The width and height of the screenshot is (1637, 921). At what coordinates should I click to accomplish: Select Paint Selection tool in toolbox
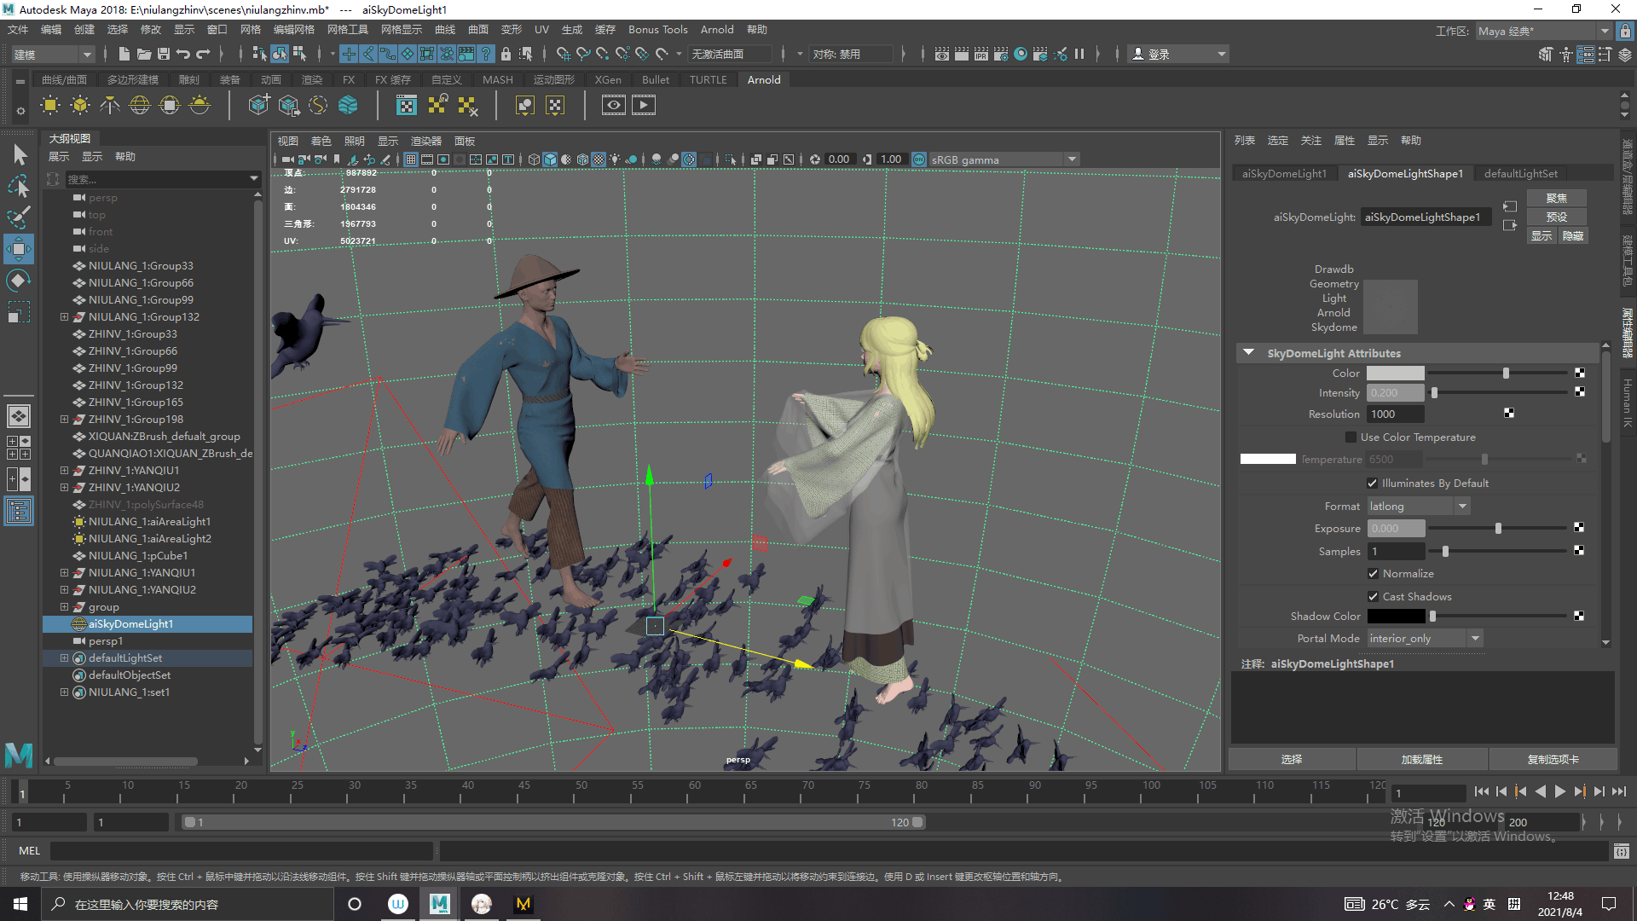click(18, 217)
